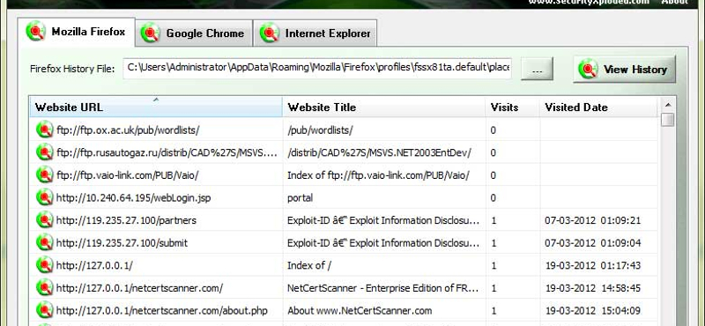The height and width of the screenshot is (326, 705).
Task: Click the magnifier icon on Mozilla Firefox tab
Action: point(35,32)
